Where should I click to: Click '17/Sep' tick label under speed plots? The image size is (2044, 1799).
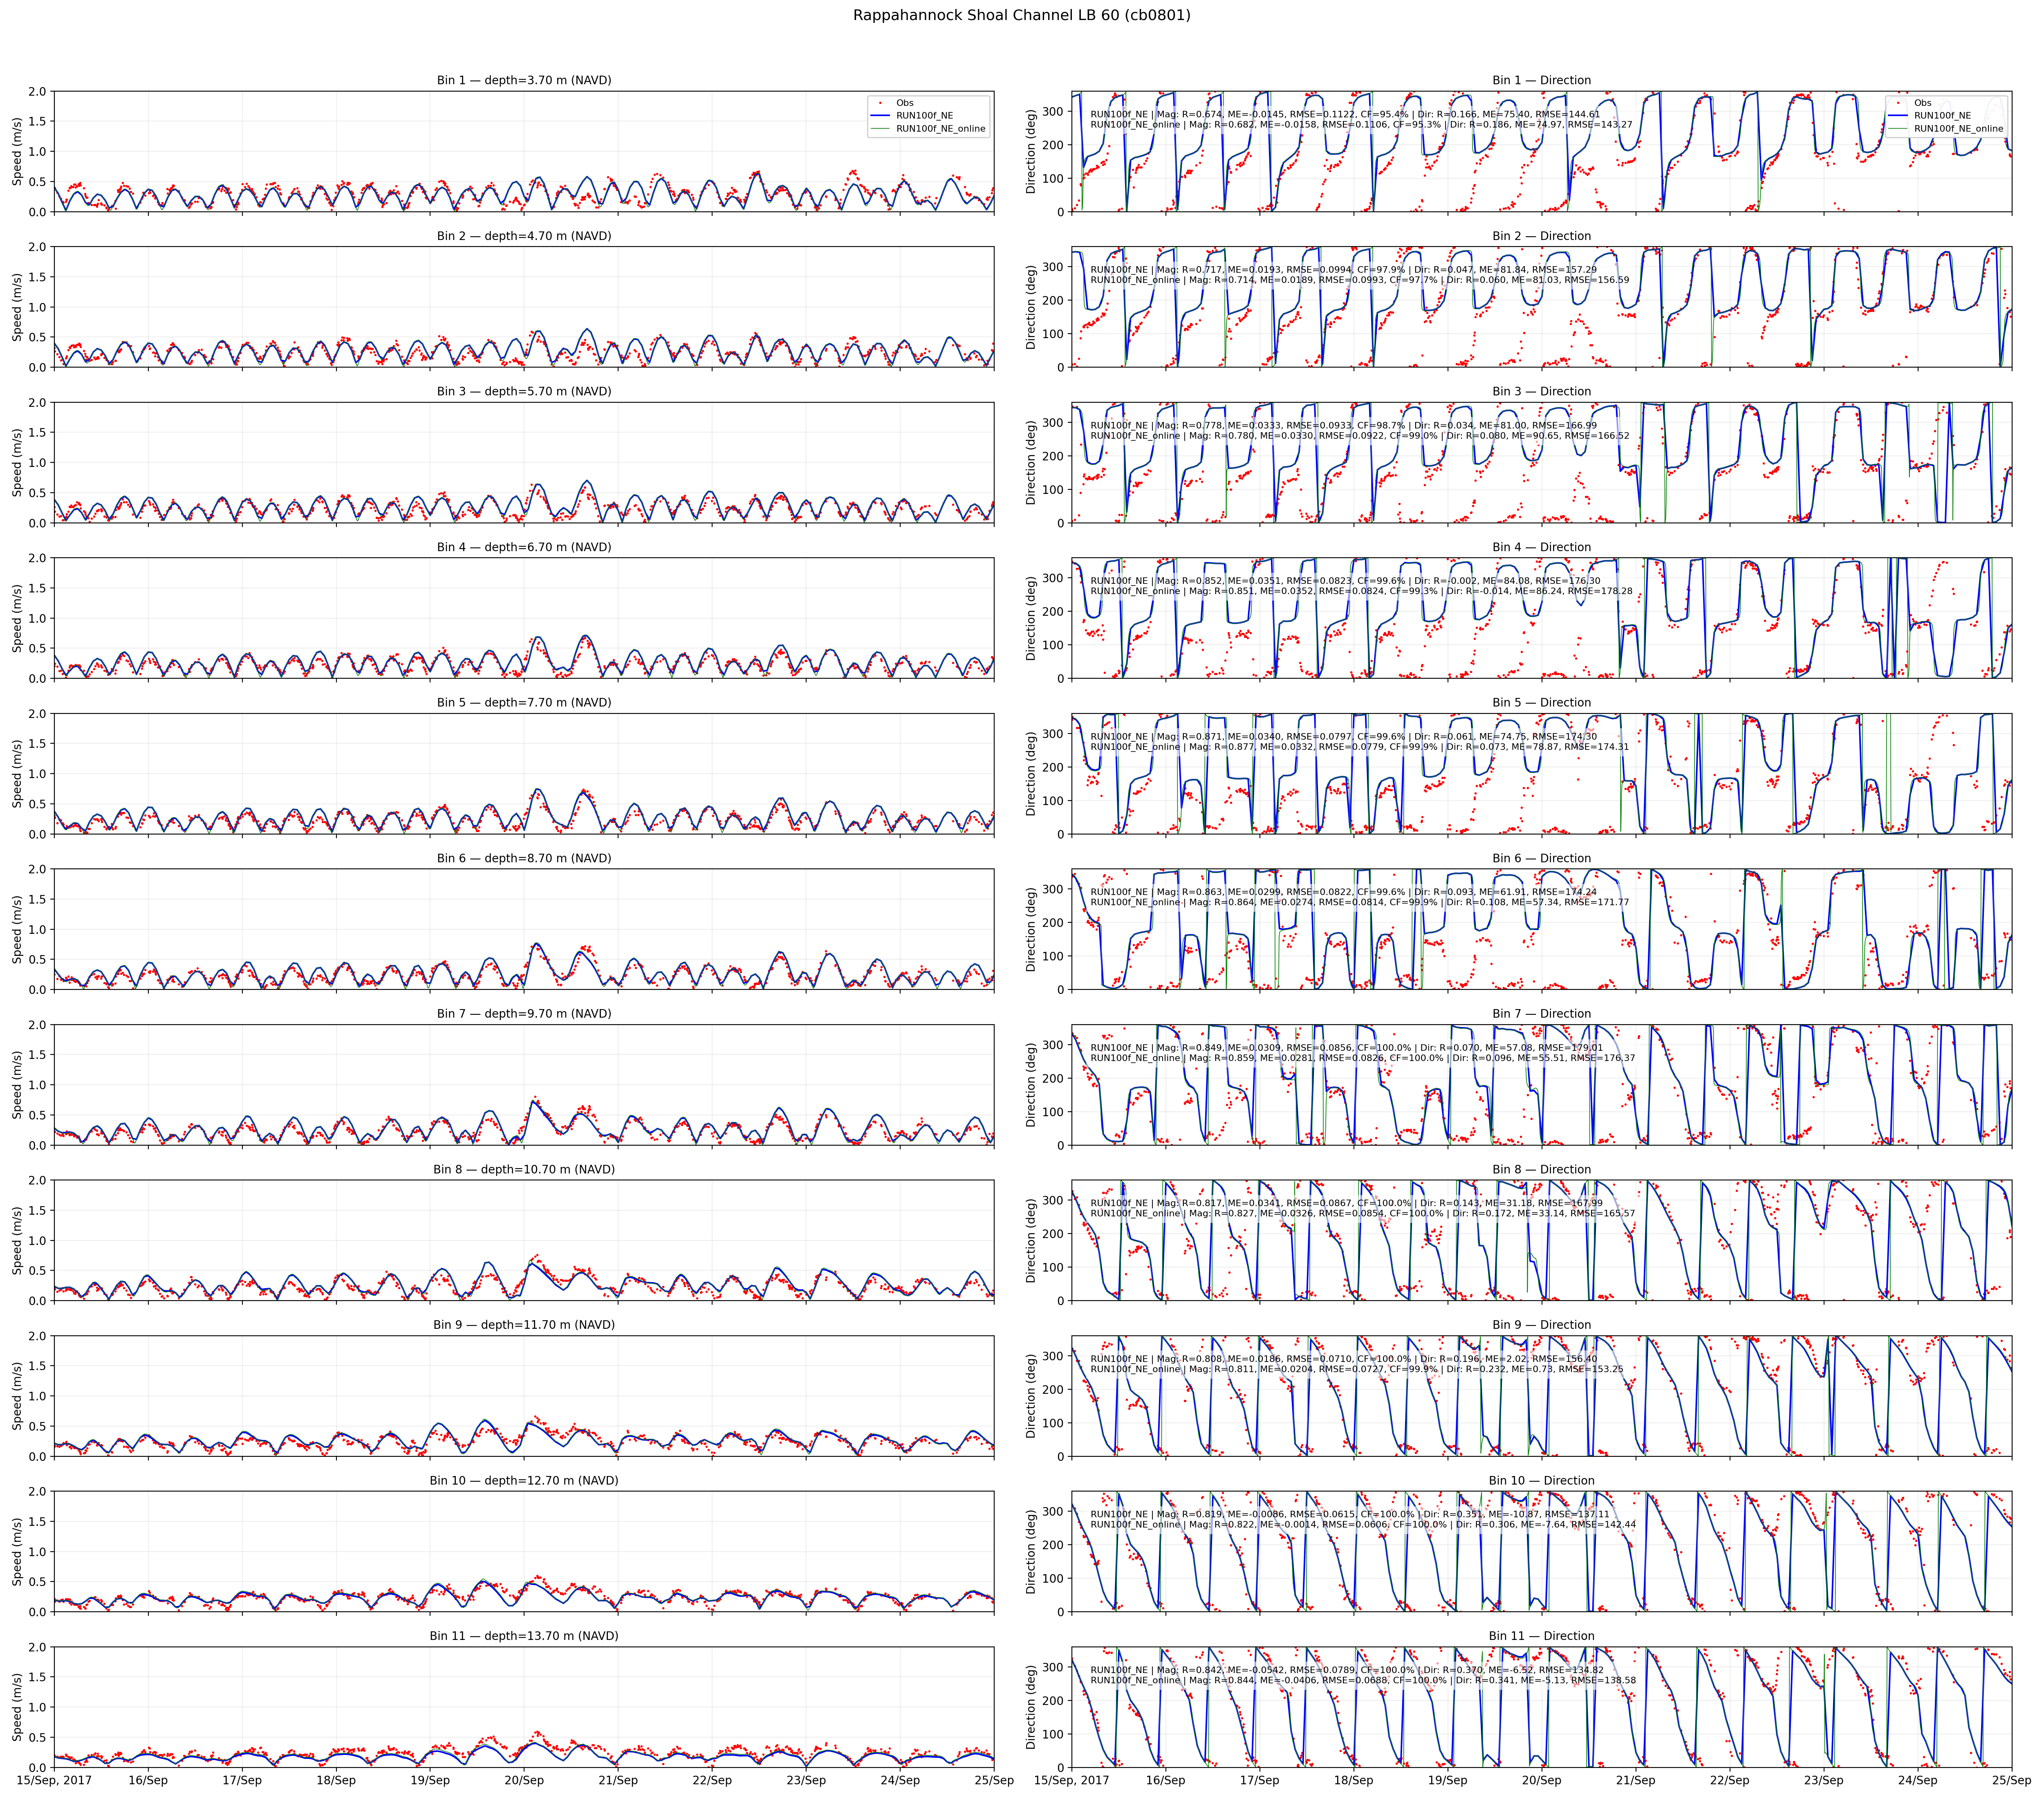pos(242,1780)
